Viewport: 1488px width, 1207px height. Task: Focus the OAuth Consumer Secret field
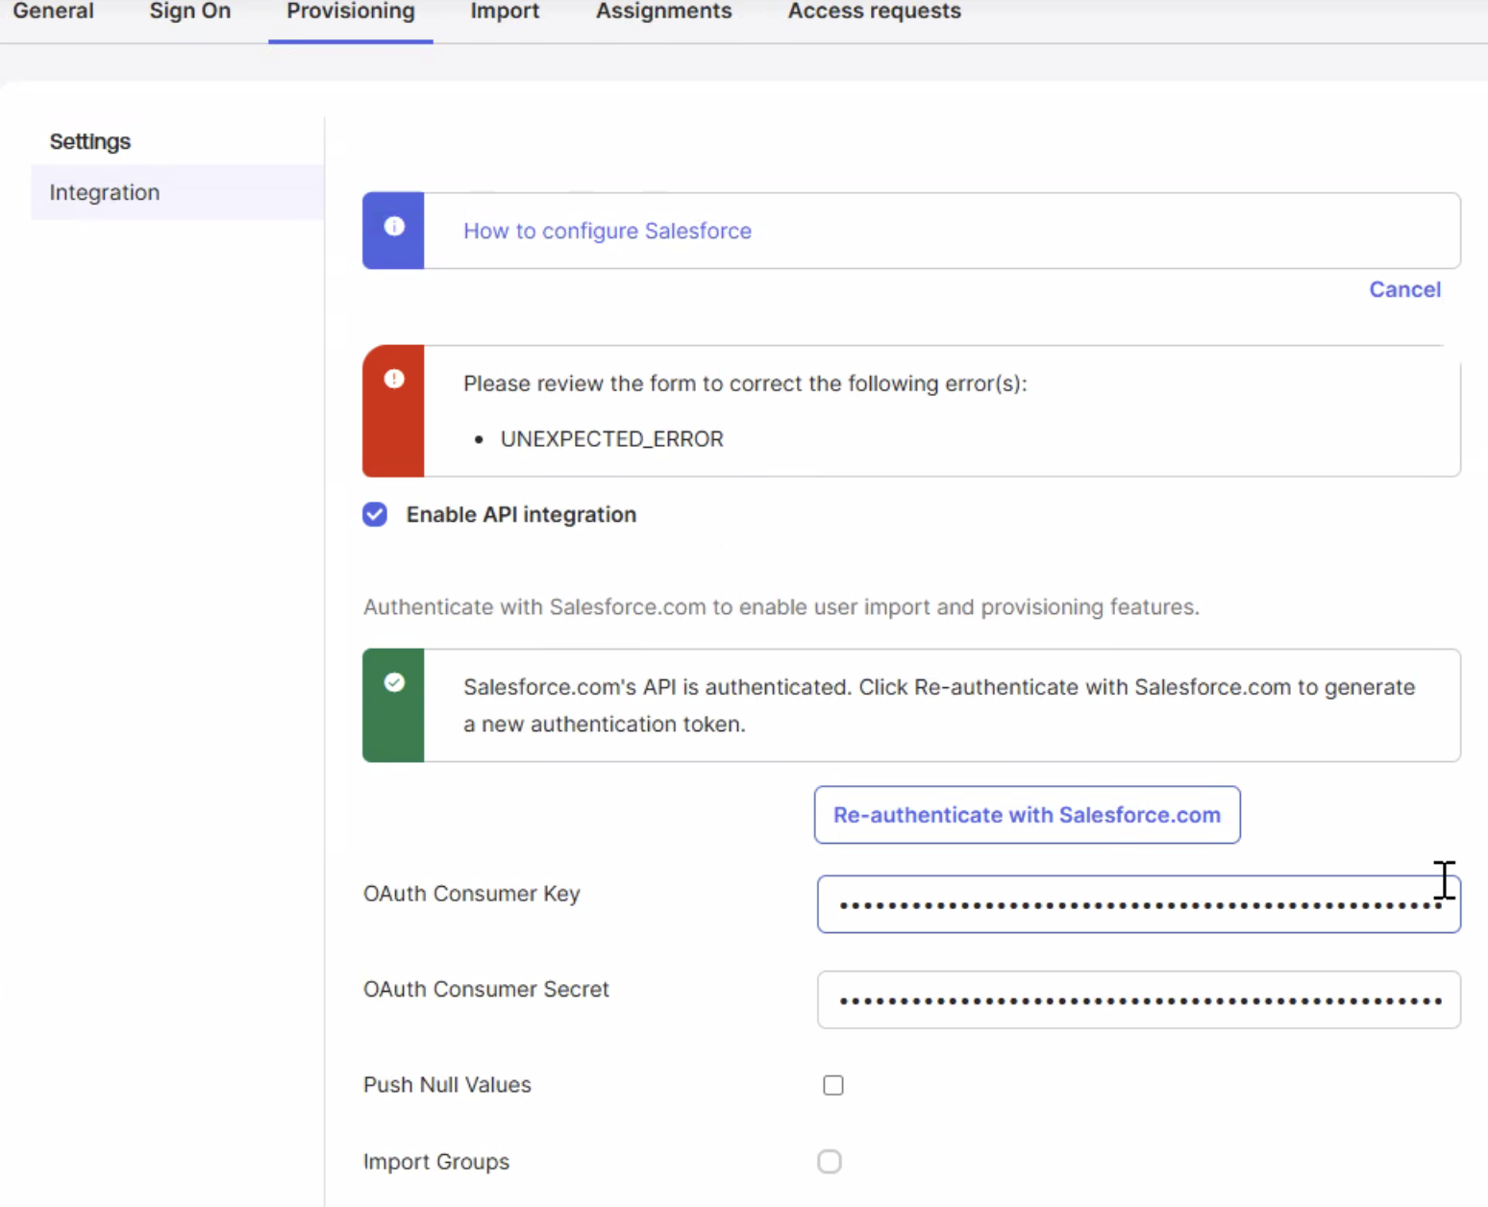[1138, 999]
